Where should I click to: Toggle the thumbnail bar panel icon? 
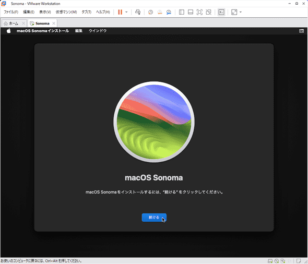pos(191,12)
